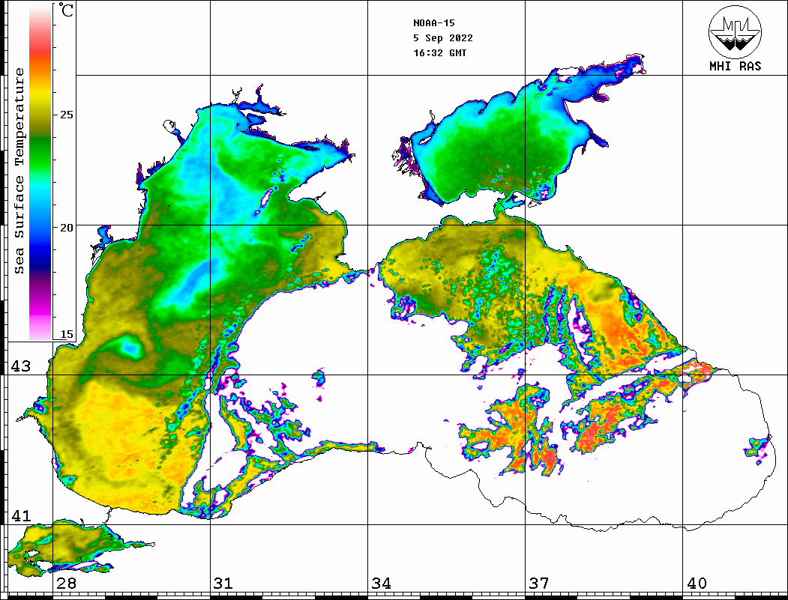Click the 'Sea Surface Temperature' legend title
This screenshot has width=788, height=600.
[19, 172]
